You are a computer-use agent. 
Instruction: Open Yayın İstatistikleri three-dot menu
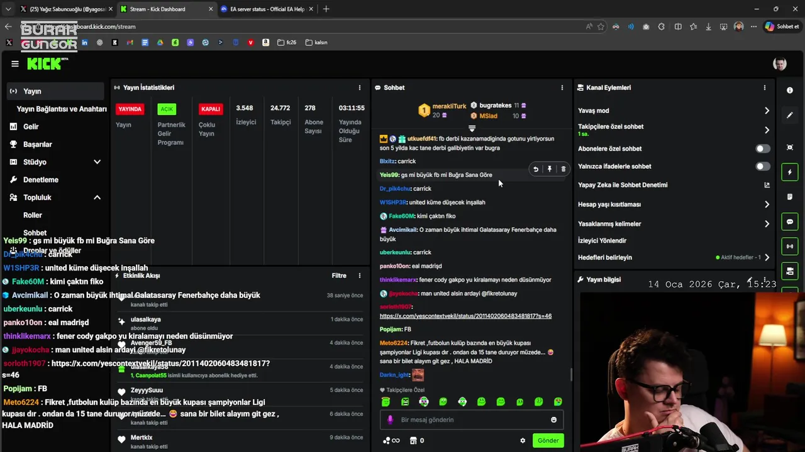360,88
